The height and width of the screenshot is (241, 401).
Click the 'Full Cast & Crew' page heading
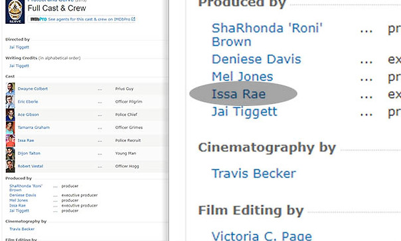pos(57,8)
